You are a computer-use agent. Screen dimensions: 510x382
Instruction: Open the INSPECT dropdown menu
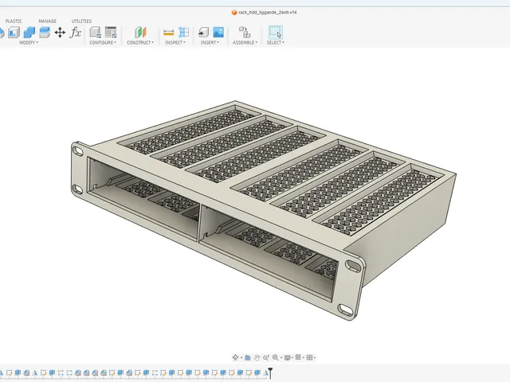coord(175,42)
